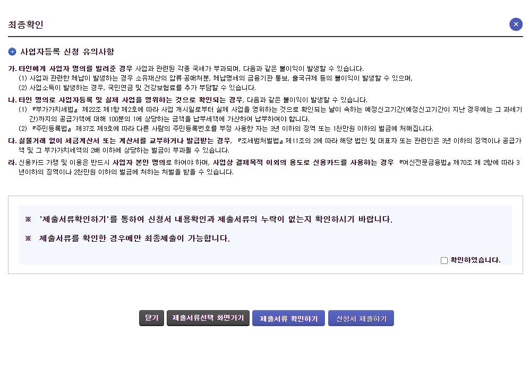This screenshot has width=531, height=370.
Task: Select 제출서류 확인하기 to review submission documents
Action: (288, 318)
